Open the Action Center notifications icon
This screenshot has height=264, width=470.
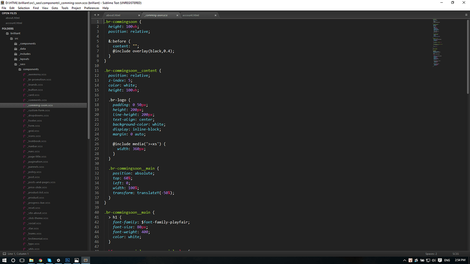pyautogui.click(x=439, y=260)
